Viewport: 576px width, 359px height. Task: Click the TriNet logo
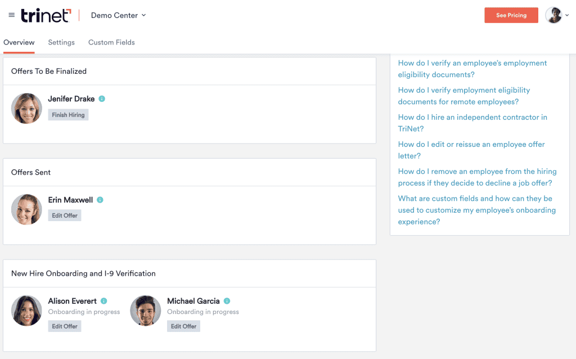(46, 15)
